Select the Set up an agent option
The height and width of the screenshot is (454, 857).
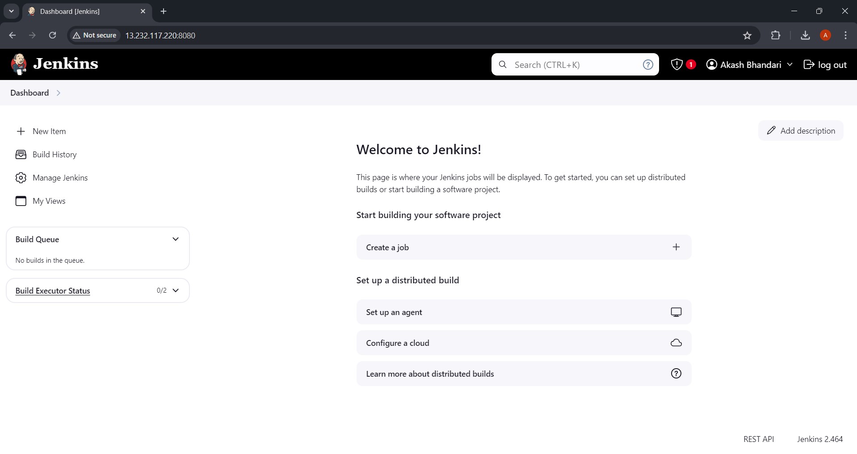tap(523, 312)
